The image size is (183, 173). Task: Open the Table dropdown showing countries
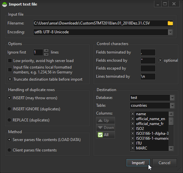172,105
